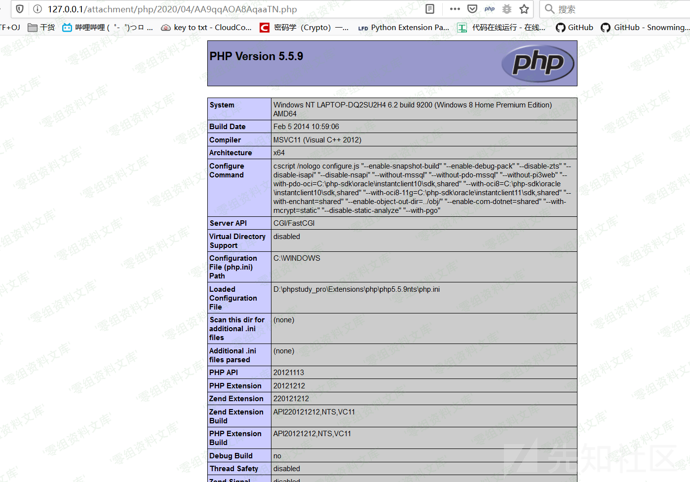Click the tracking protection shield icon
690x482 pixels.
(20, 9)
